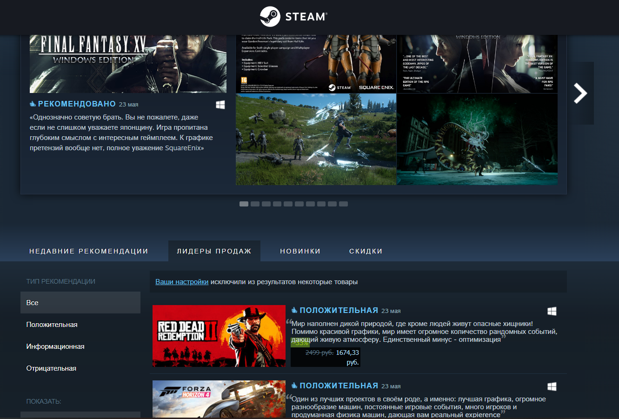Click the 23 мая date beside РЕКОМЕНДОВАНО

click(128, 105)
